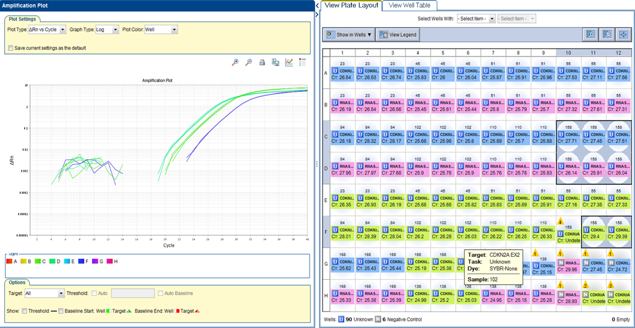Open the Graph Type dropdown
The width and height of the screenshot is (635, 328).
(107, 29)
